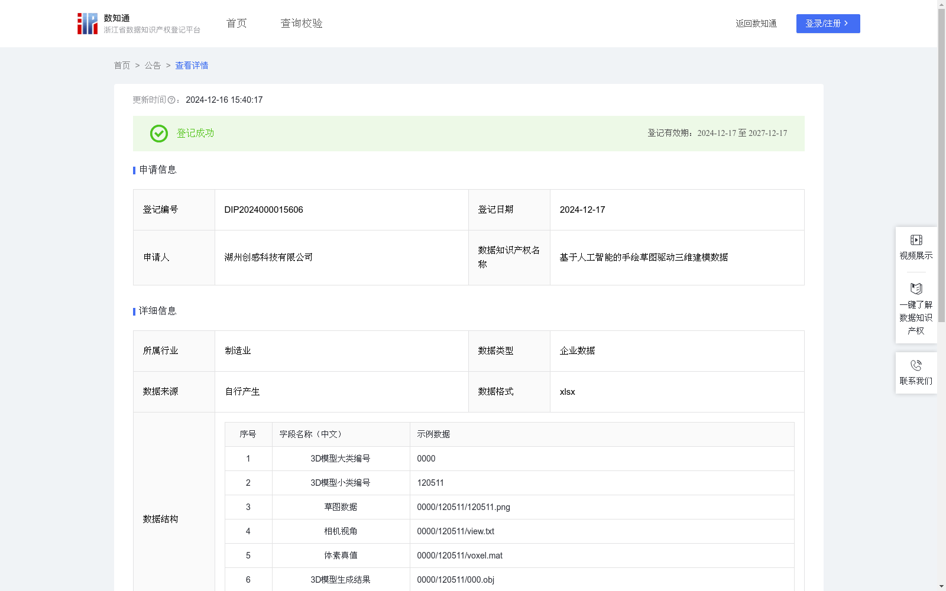Click sample value 0000/120511/view.txt
The height and width of the screenshot is (591, 946).
455,531
